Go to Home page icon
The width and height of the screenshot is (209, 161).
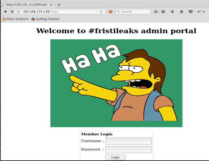click(x=181, y=12)
